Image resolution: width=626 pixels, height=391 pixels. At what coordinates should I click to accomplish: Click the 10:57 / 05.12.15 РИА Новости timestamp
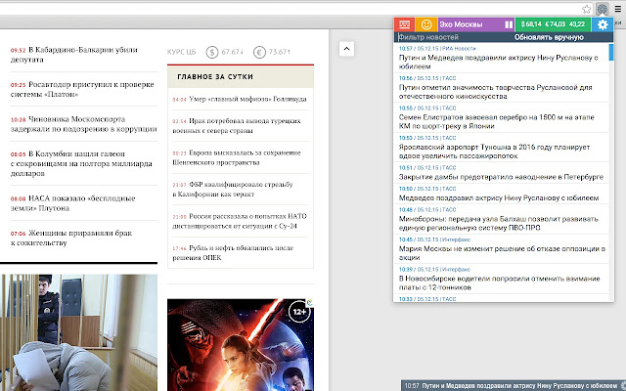(x=437, y=48)
